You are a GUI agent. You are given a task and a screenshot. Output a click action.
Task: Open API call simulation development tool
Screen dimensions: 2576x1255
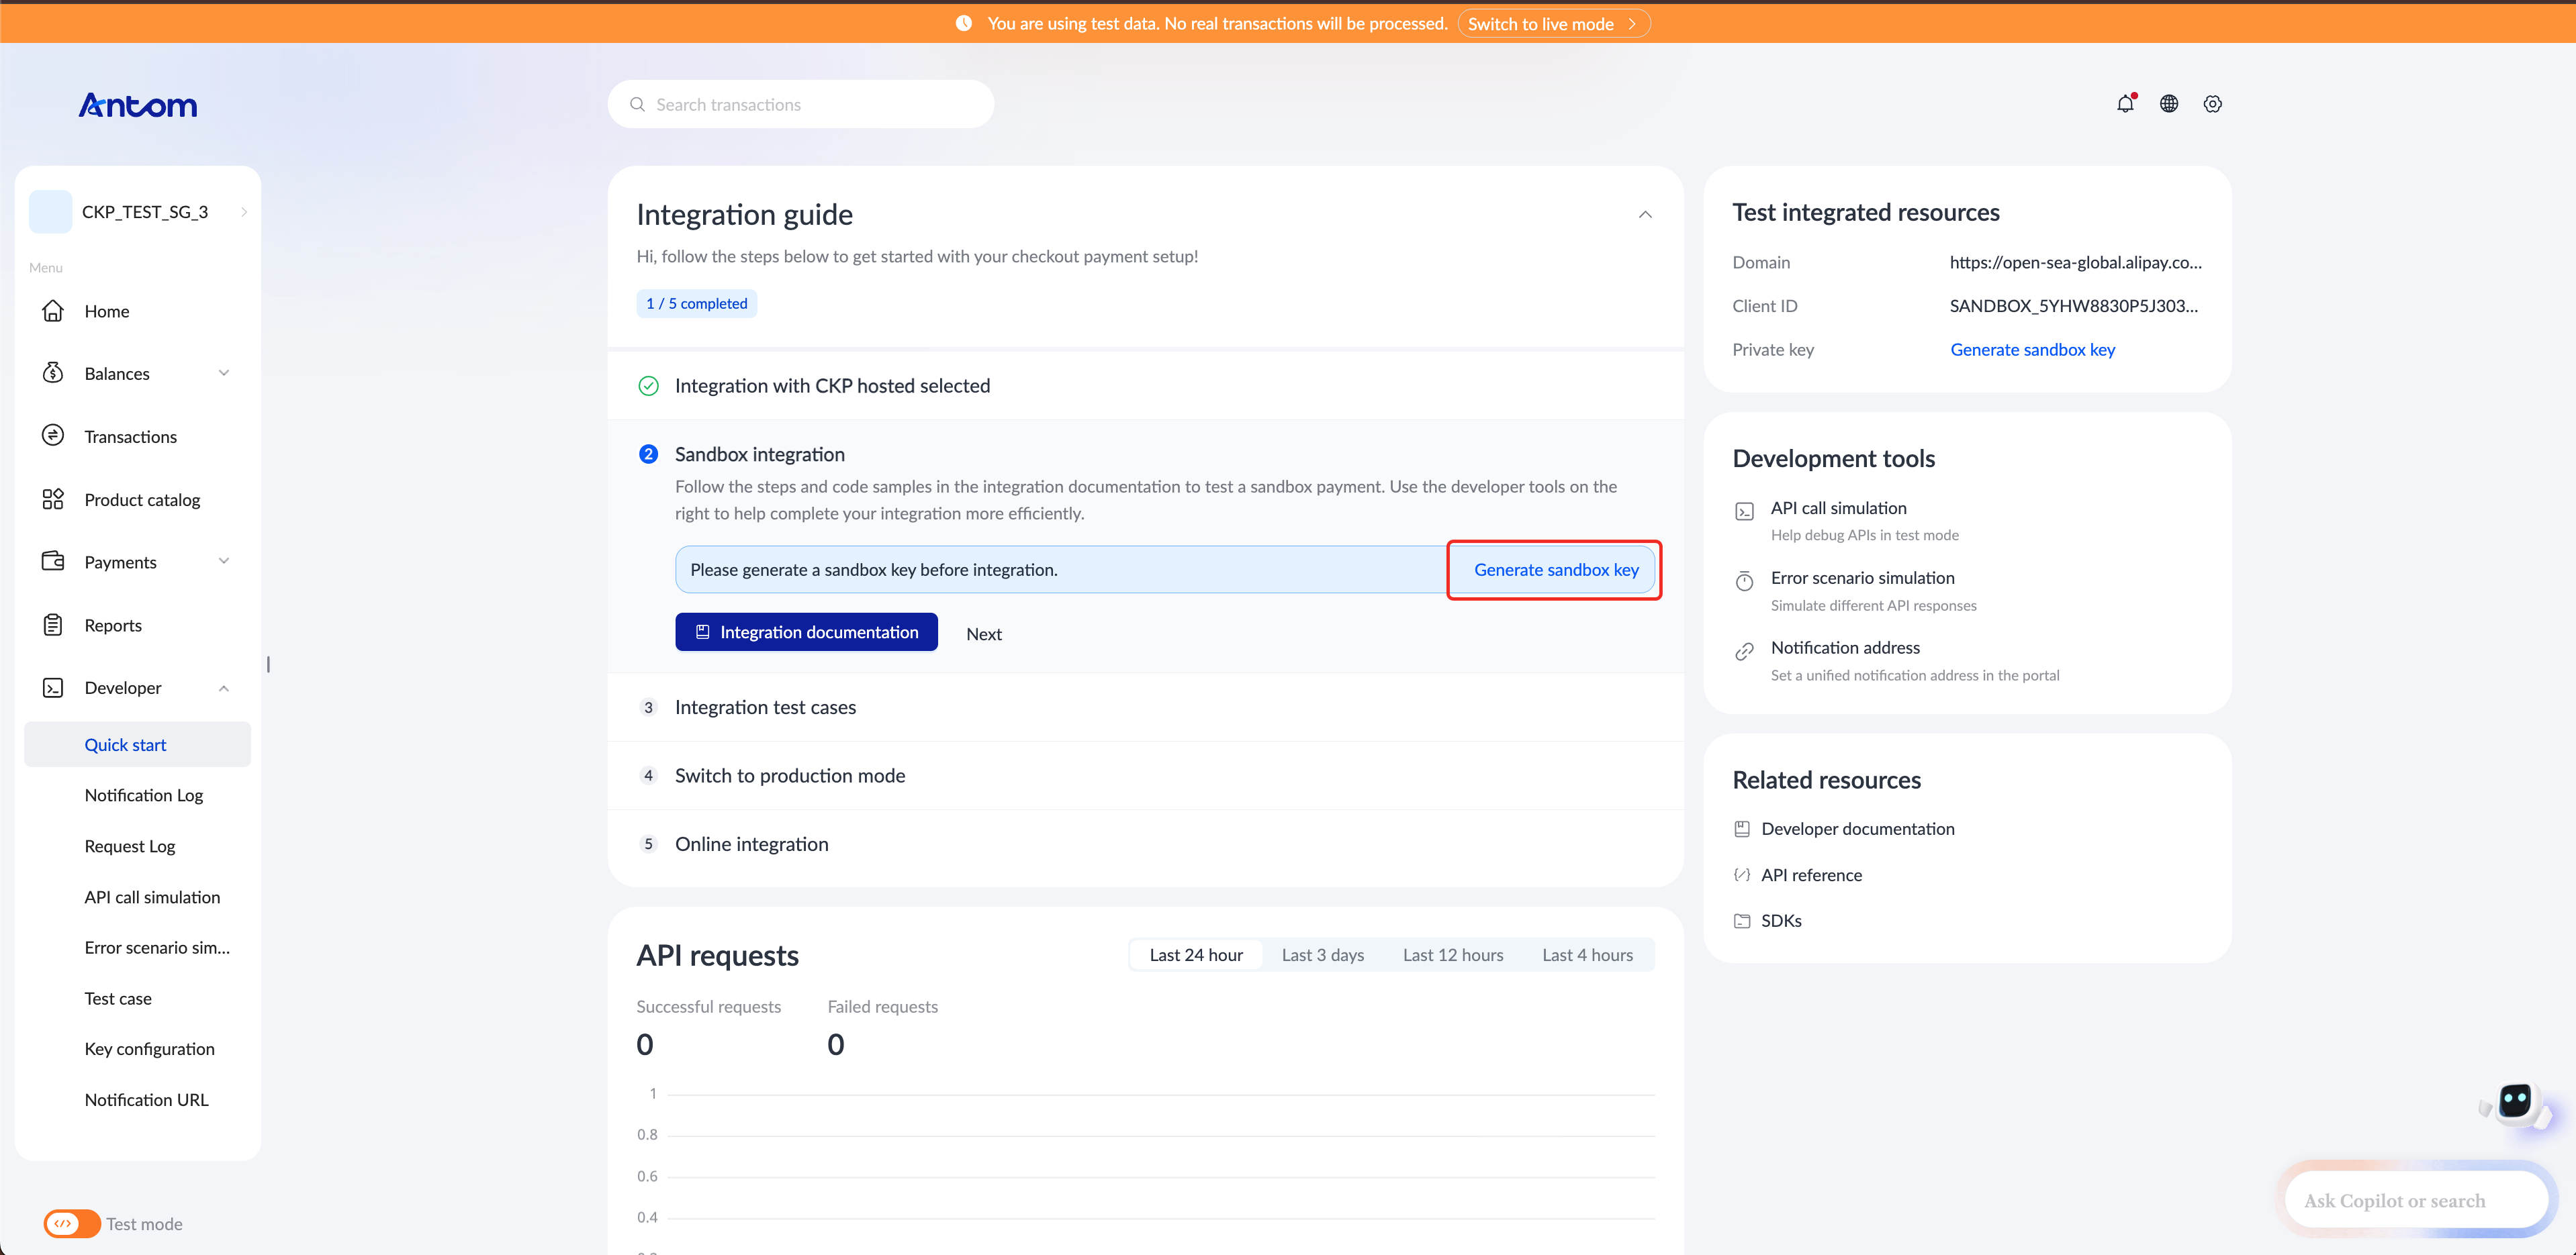pyautogui.click(x=1838, y=507)
